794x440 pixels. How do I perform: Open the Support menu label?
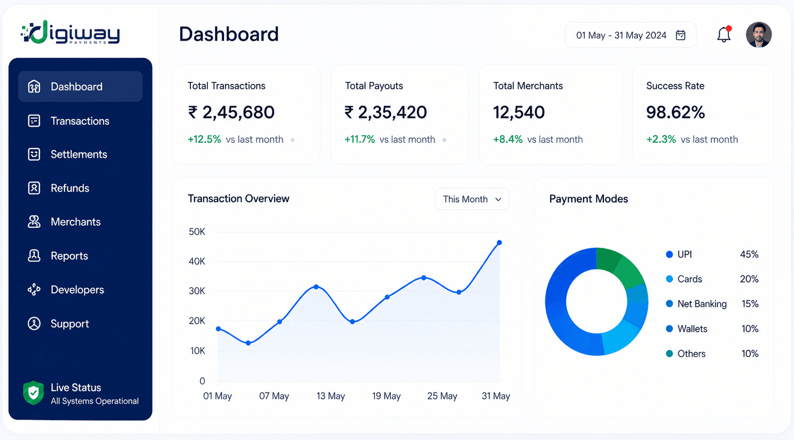pos(70,324)
